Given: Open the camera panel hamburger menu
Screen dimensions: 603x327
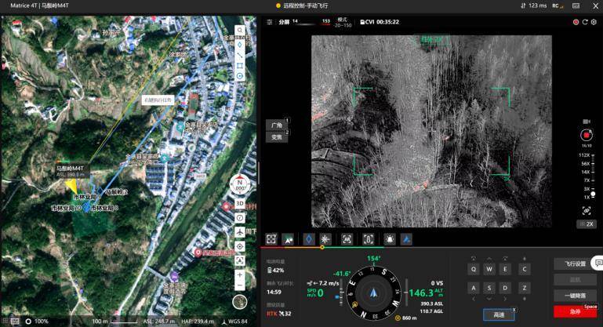Looking at the screenshot, I should pos(270,22).
